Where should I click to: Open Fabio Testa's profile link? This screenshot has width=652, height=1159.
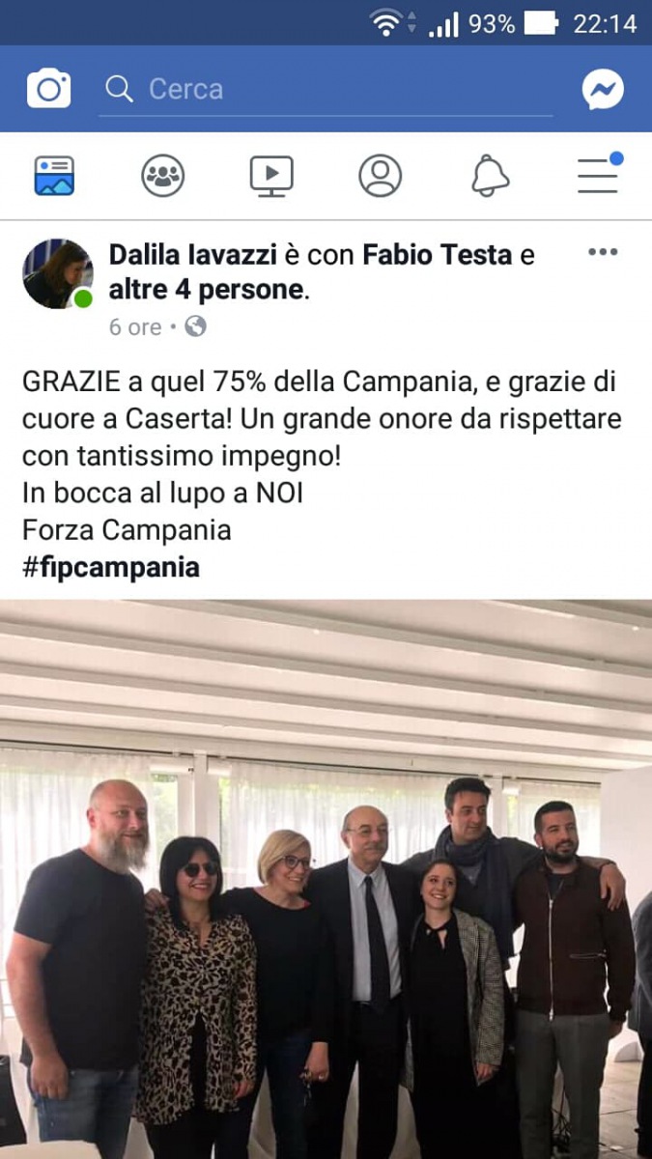tap(437, 255)
